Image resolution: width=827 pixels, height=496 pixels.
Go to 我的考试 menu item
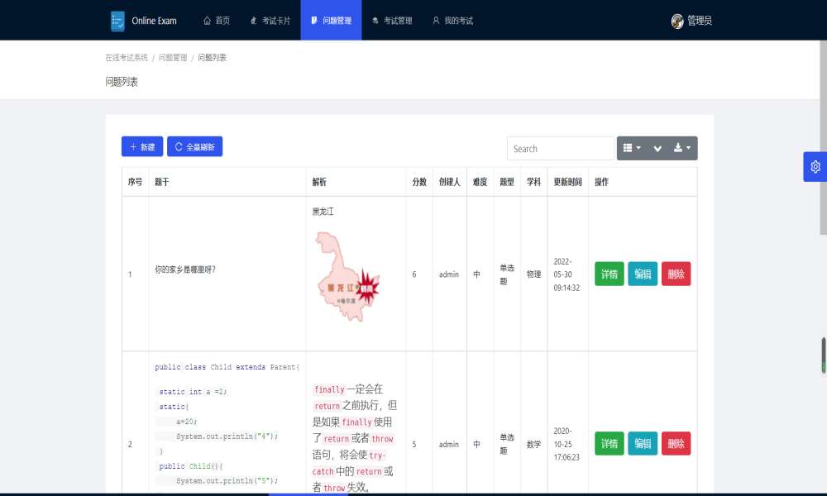[452, 21]
